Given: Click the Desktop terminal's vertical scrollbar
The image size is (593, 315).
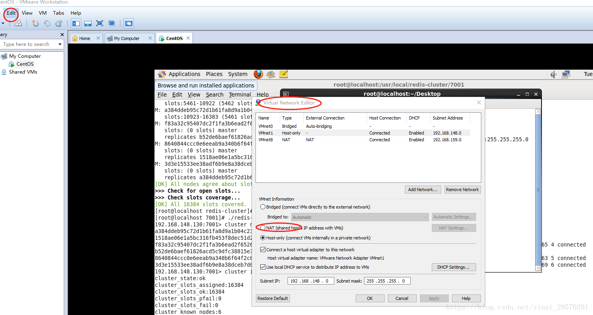Looking at the screenshot, I should click(538, 189).
